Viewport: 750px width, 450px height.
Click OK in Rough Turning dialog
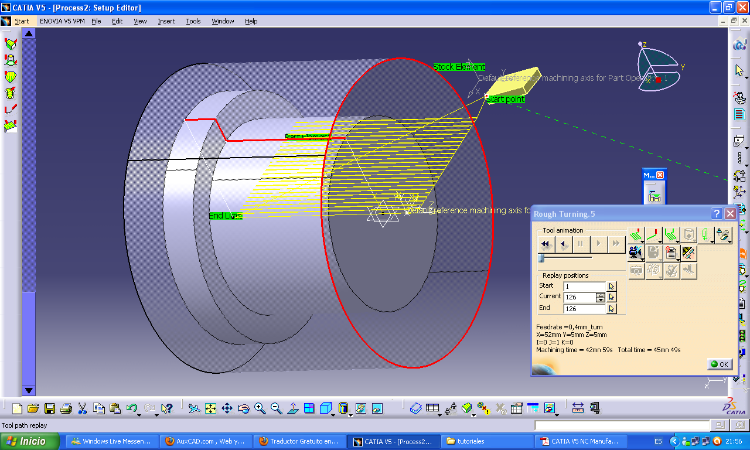pos(720,364)
